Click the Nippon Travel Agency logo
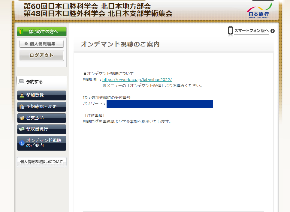290x212 pixels. tap(259, 10)
